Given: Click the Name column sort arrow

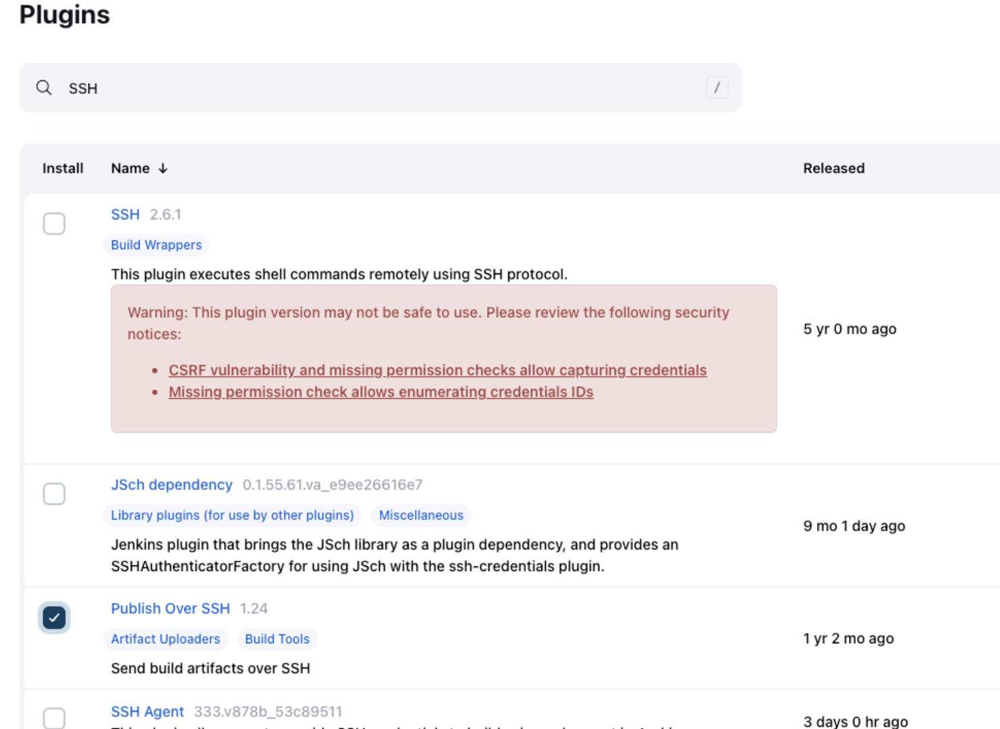Looking at the screenshot, I should 163,168.
